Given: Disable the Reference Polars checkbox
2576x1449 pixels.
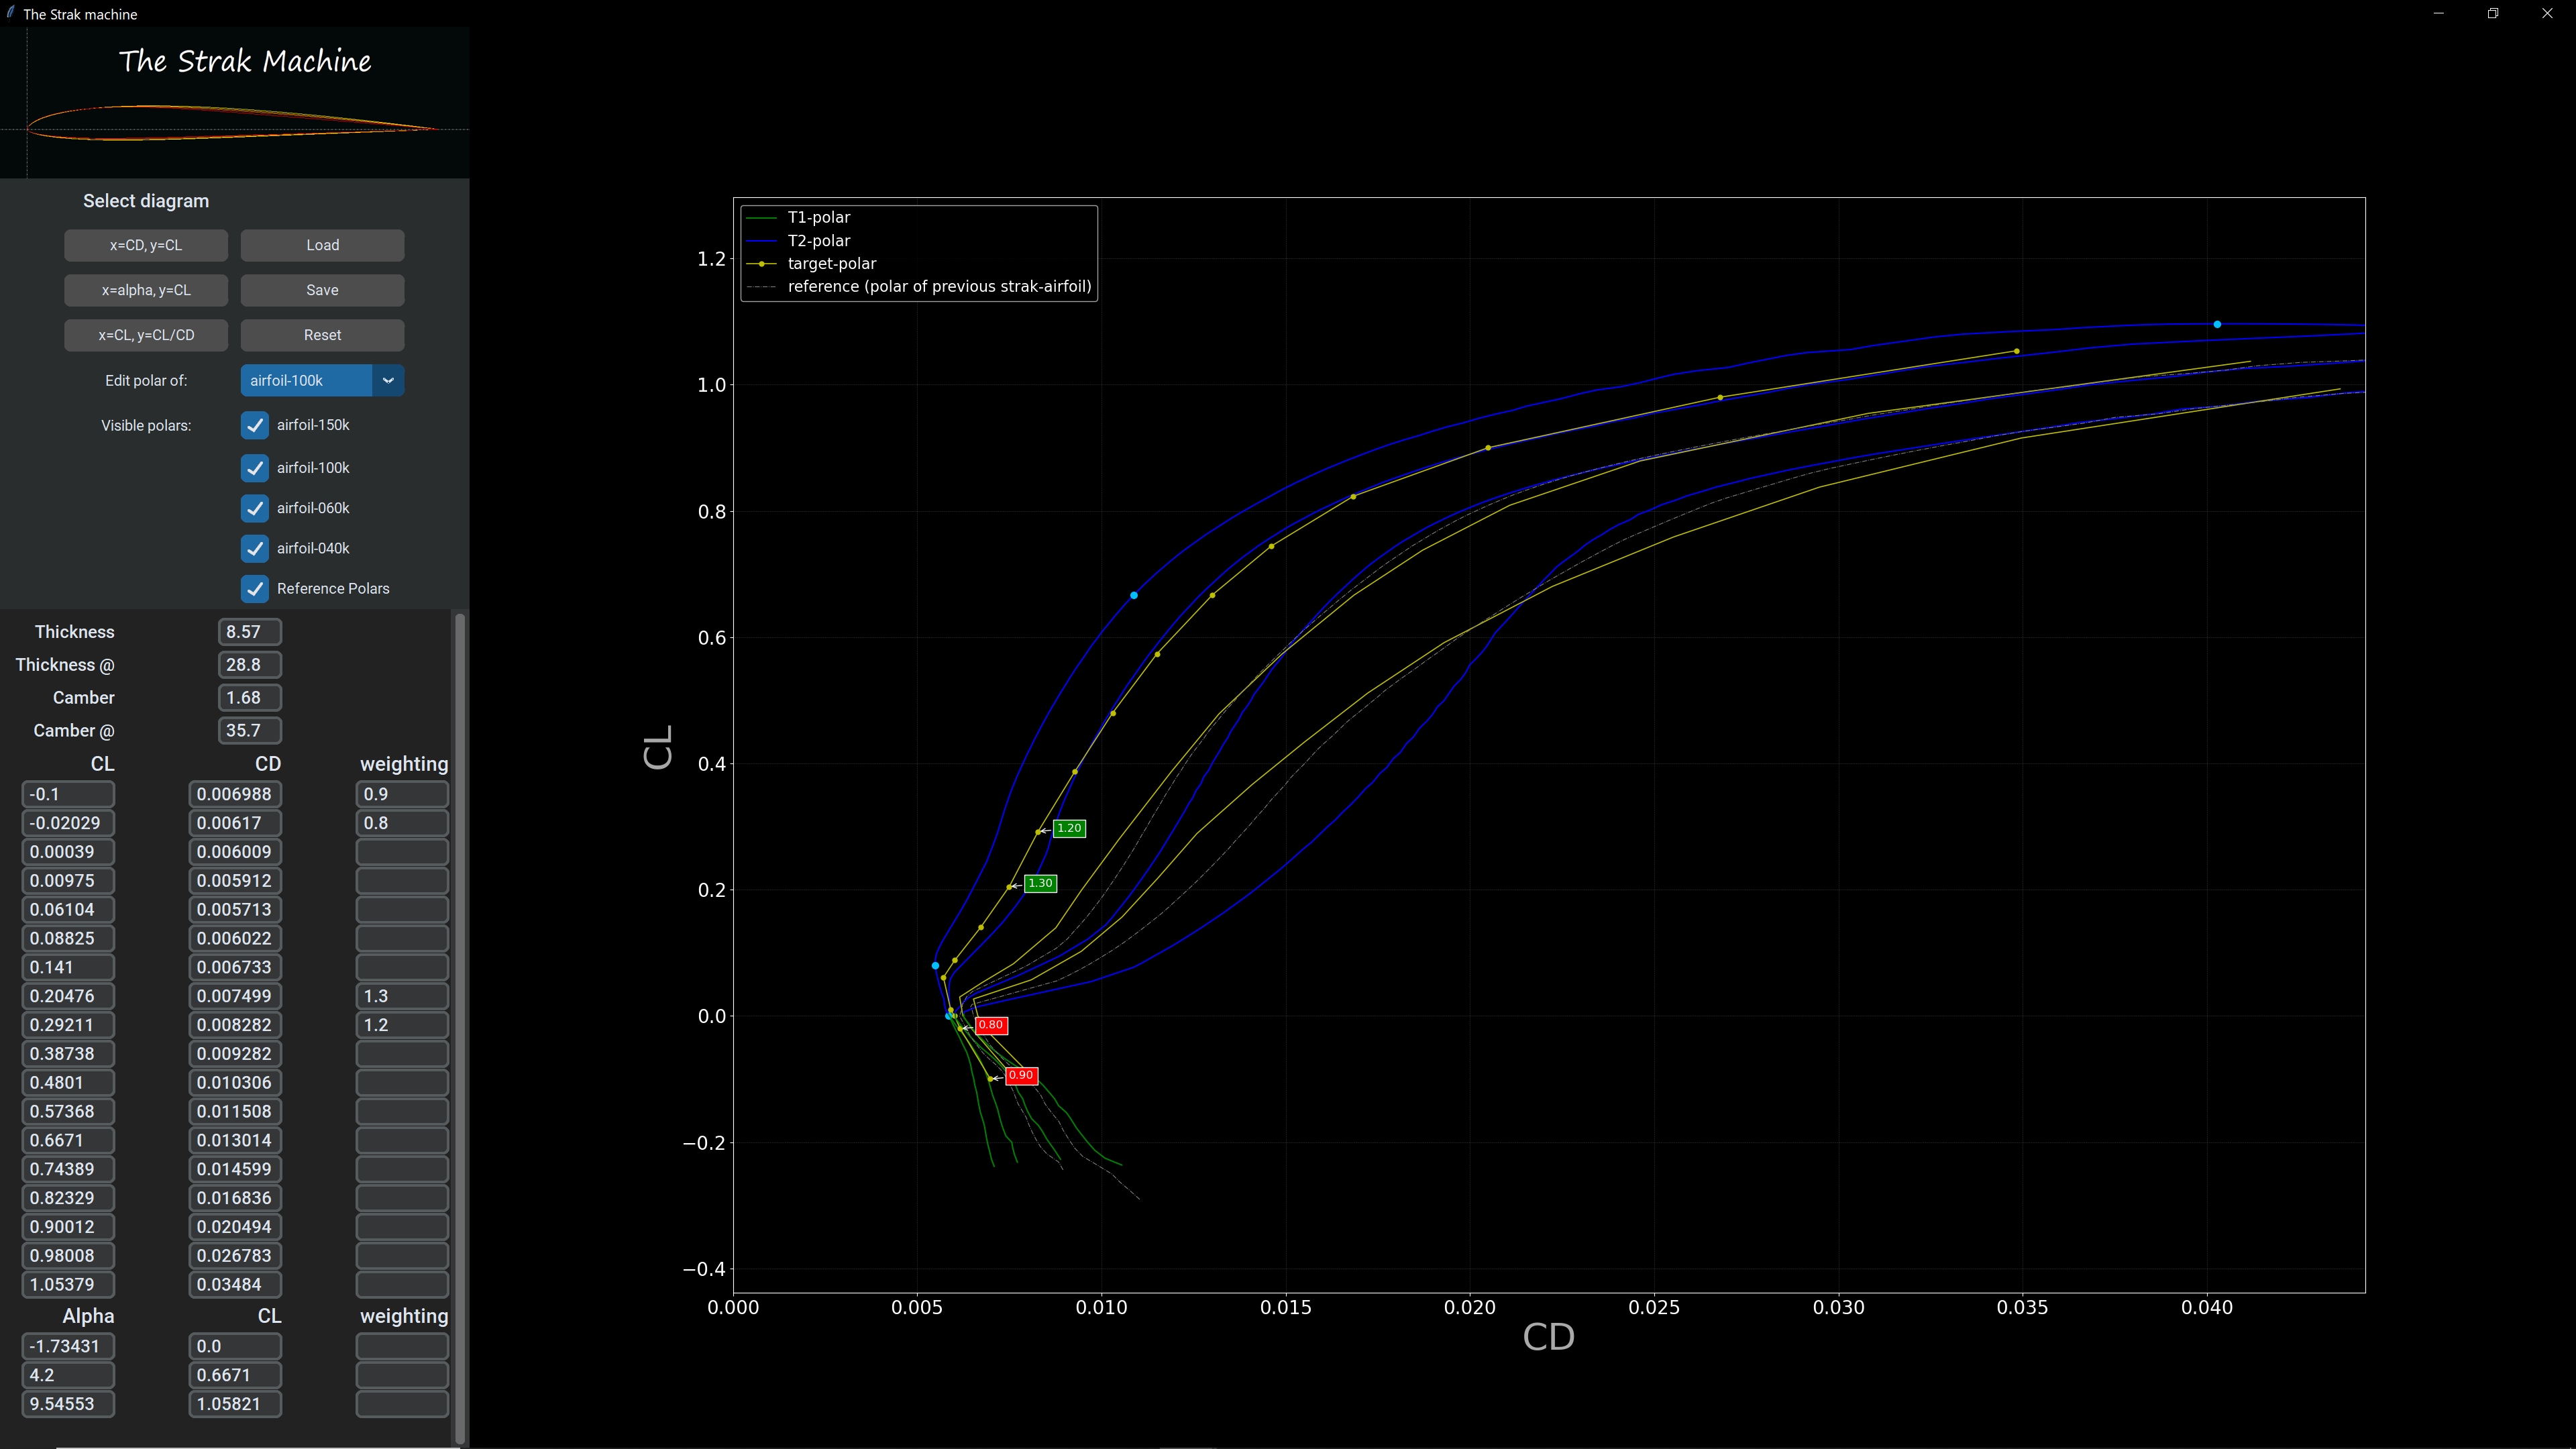Looking at the screenshot, I should coord(255,588).
